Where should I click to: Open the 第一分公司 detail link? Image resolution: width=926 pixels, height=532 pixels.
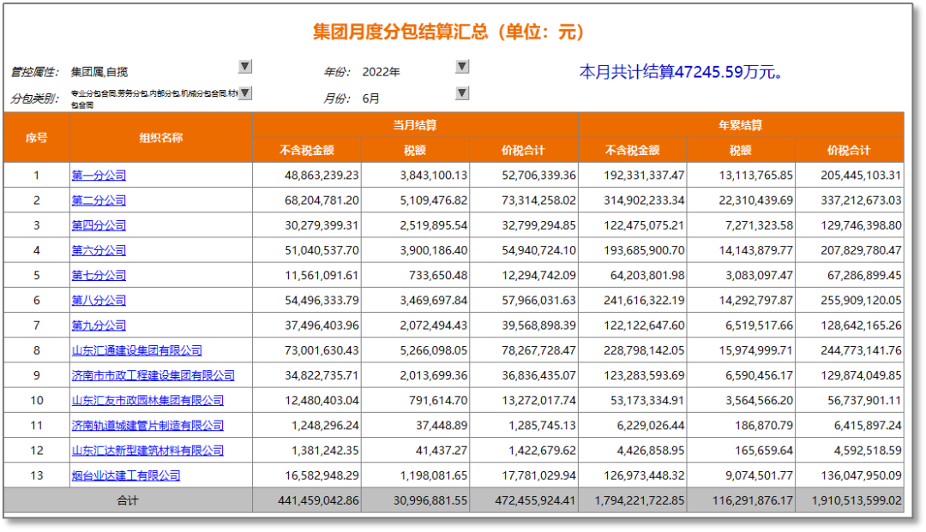(97, 175)
